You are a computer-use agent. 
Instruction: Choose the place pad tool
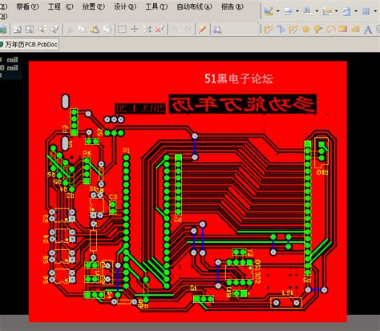tap(305, 30)
